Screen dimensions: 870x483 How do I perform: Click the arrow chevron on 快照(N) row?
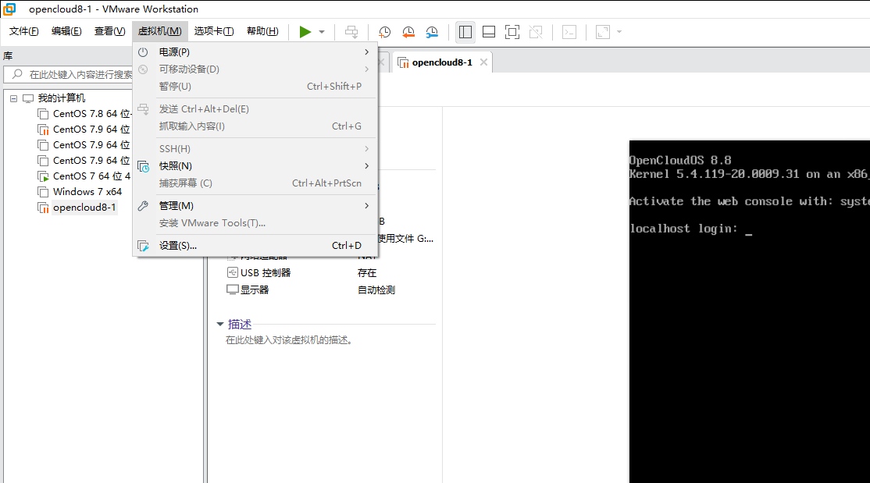pos(367,165)
